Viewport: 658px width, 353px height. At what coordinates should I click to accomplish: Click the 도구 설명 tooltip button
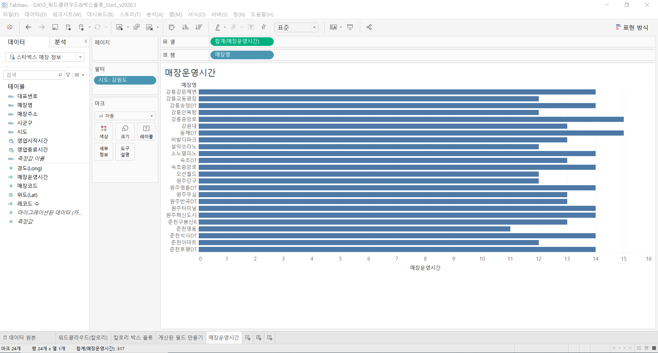pyautogui.click(x=125, y=152)
